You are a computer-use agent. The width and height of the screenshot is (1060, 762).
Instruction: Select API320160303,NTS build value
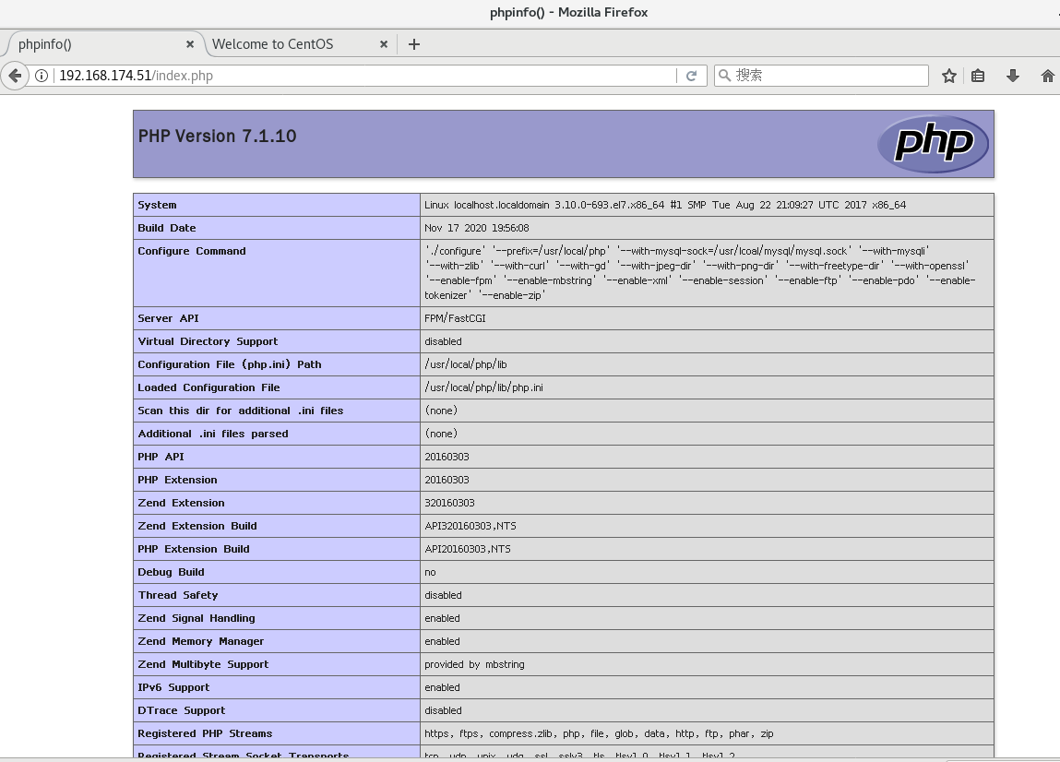(x=470, y=525)
